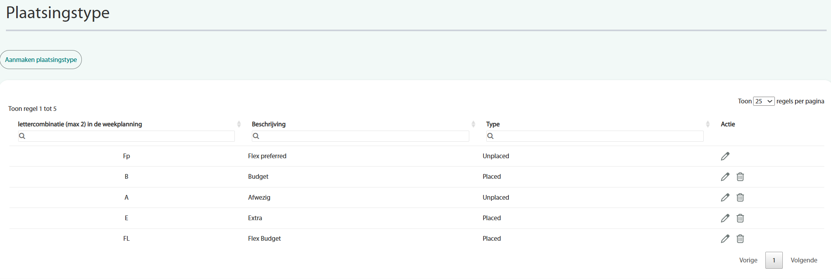Sort by Type column arrows
Image resolution: width=831 pixels, height=279 pixels.
708,124
